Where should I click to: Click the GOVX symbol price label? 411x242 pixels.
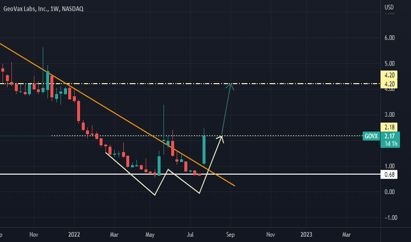(371, 136)
